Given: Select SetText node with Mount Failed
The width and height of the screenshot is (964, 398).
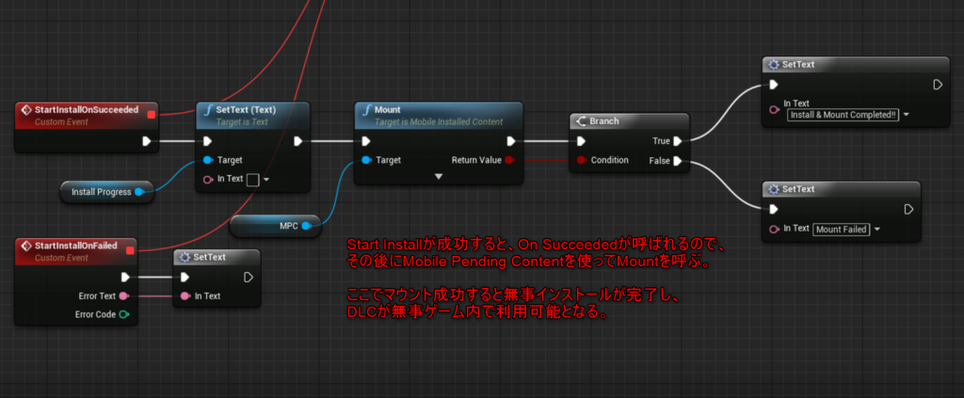Looking at the screenshot, I should pos(841,188).
